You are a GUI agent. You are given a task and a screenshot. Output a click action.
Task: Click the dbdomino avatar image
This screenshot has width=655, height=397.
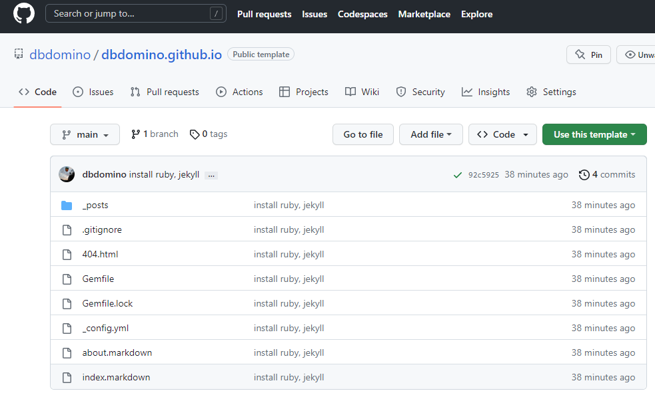pyautogui.click(x=67, y=174)
